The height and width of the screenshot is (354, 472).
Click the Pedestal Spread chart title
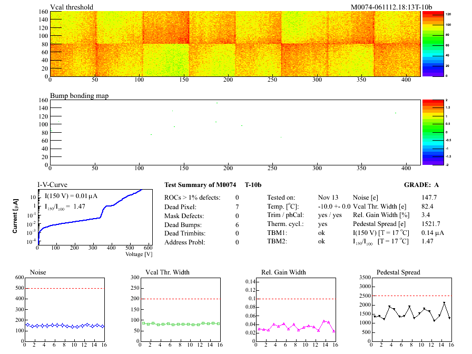pos(398,272)
